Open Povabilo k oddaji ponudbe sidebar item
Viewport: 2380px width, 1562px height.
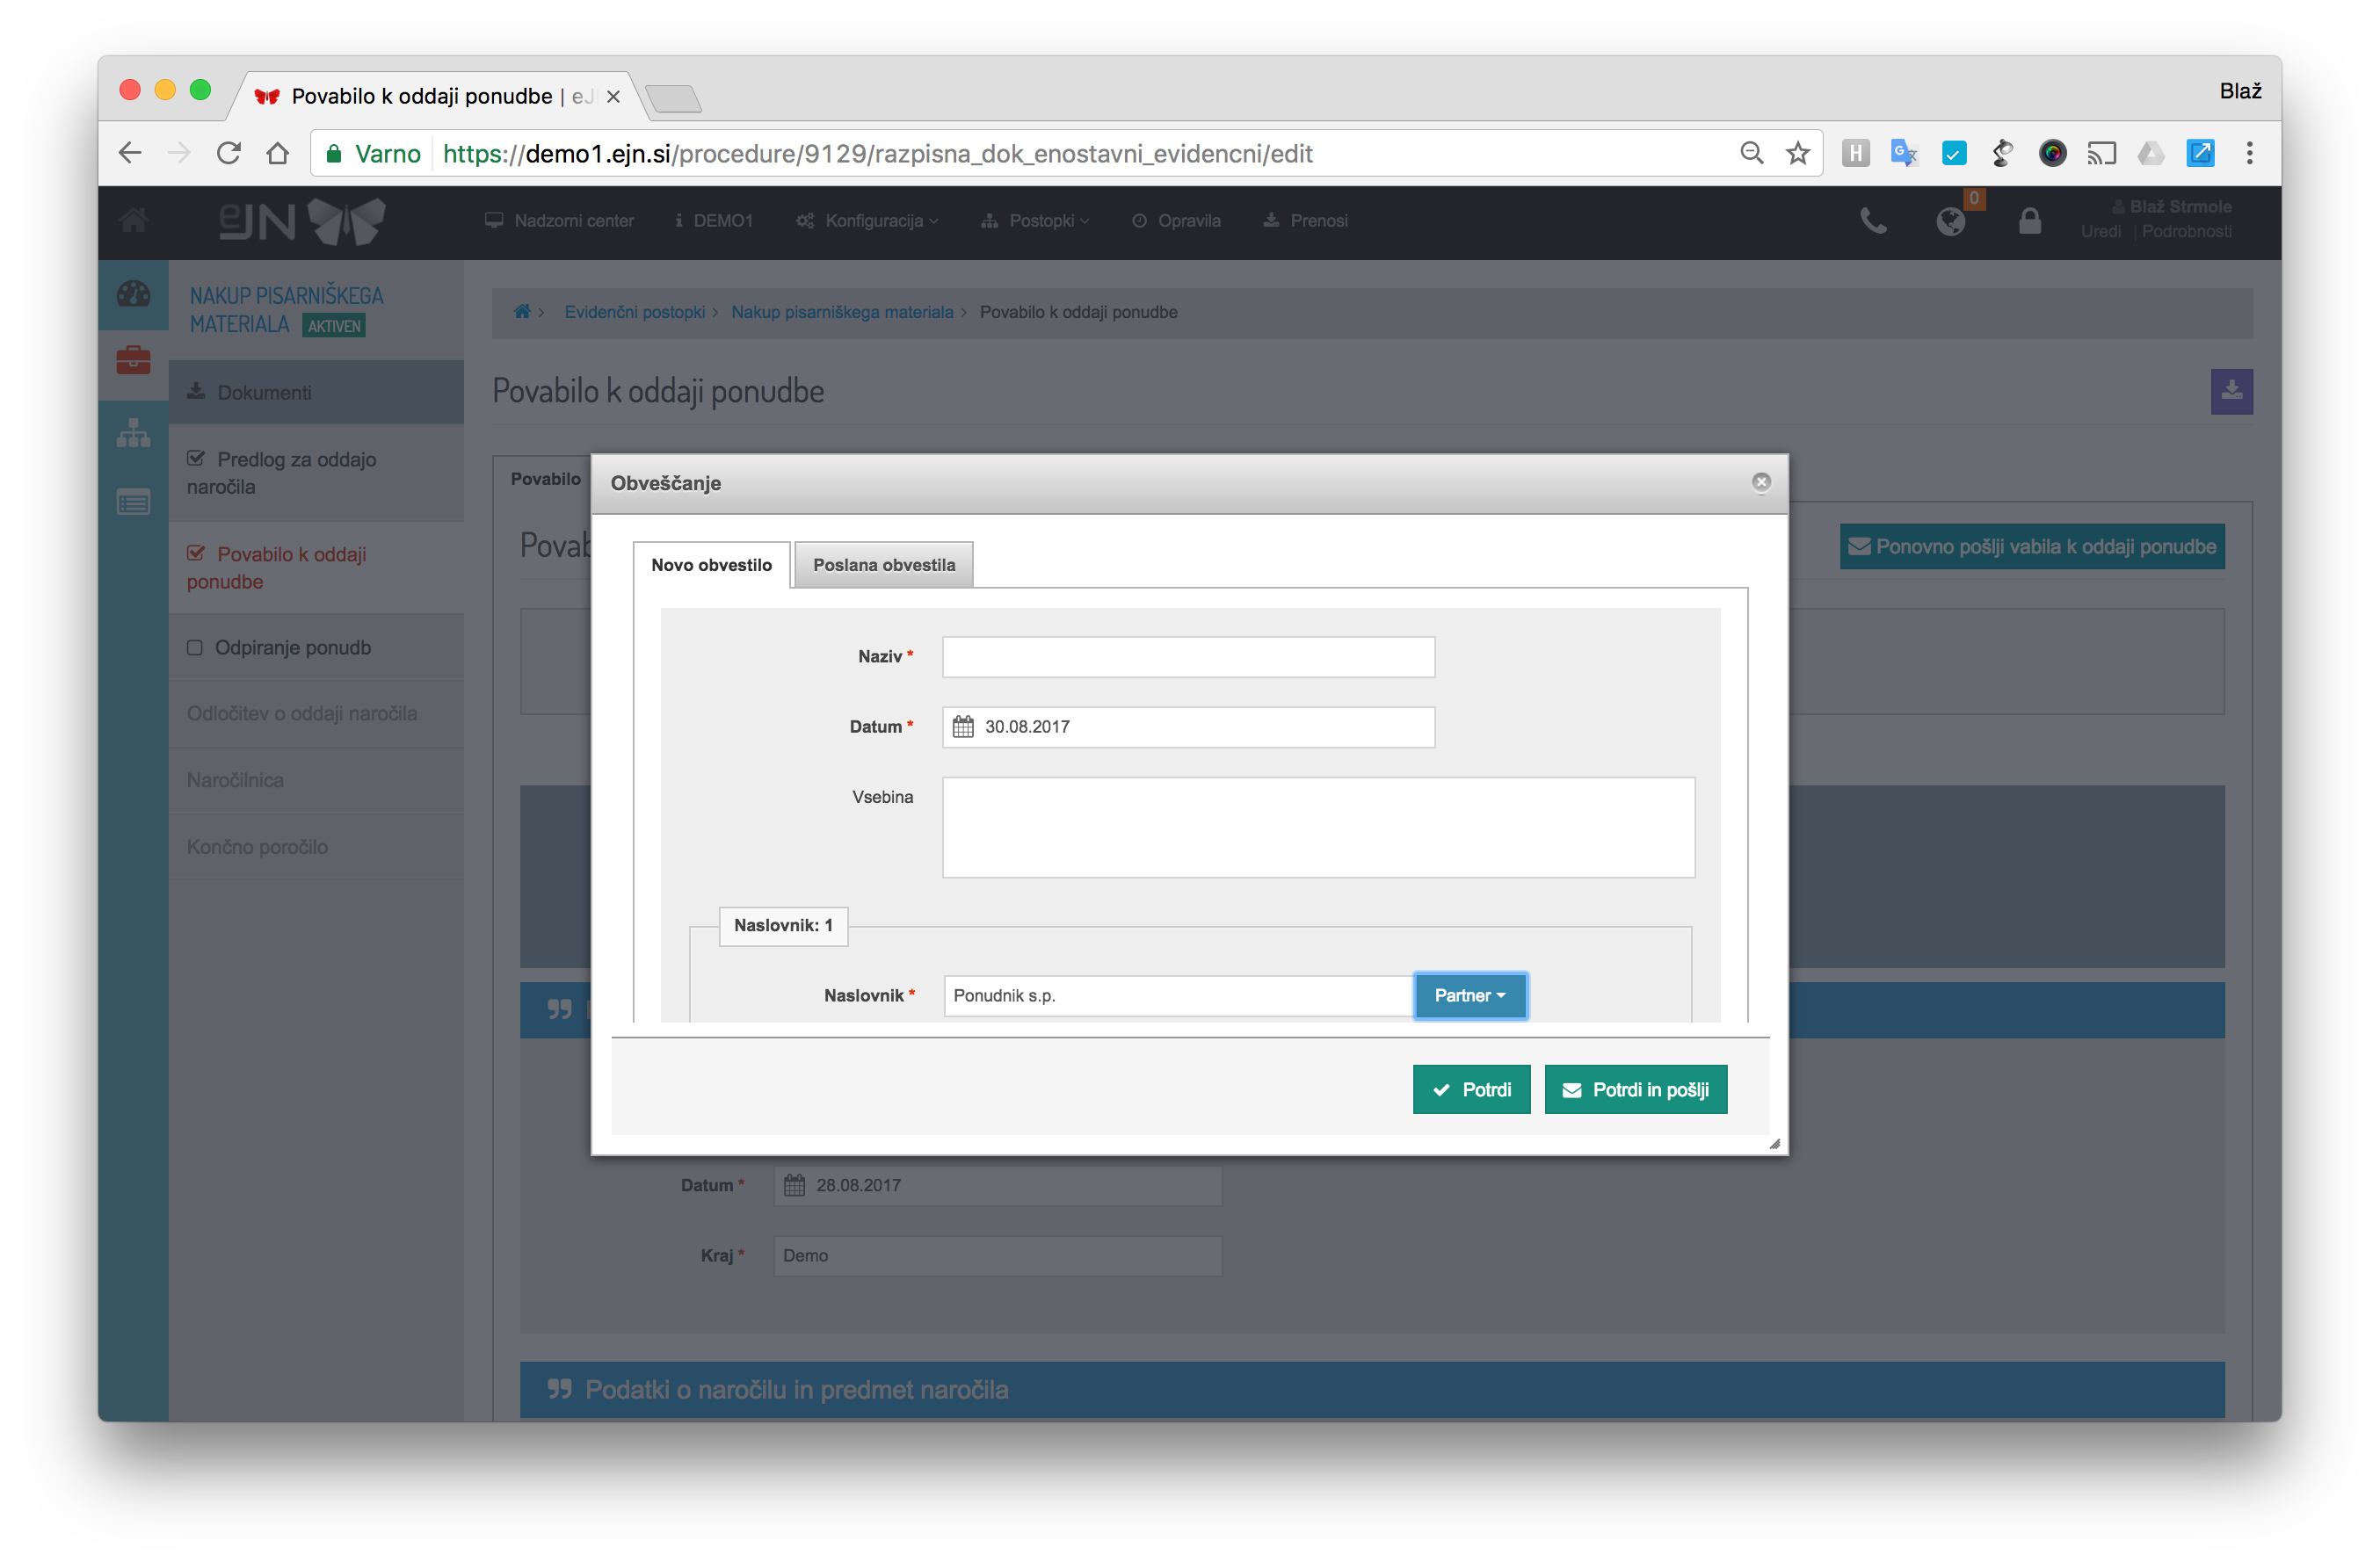(316, 568)
